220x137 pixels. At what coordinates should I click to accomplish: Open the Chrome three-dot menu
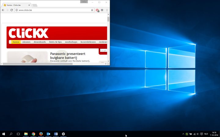tap(107, 10)
